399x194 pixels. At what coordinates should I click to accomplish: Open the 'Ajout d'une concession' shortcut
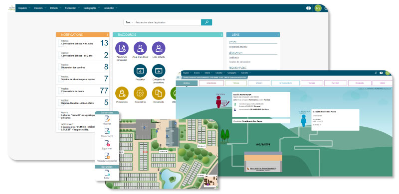pos(122,48)
